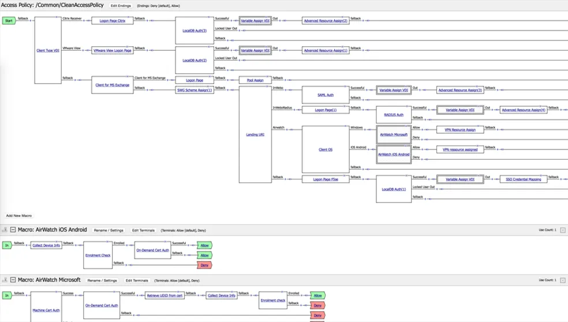Open the VPN ressource assigned item

(x=460, y=149)
